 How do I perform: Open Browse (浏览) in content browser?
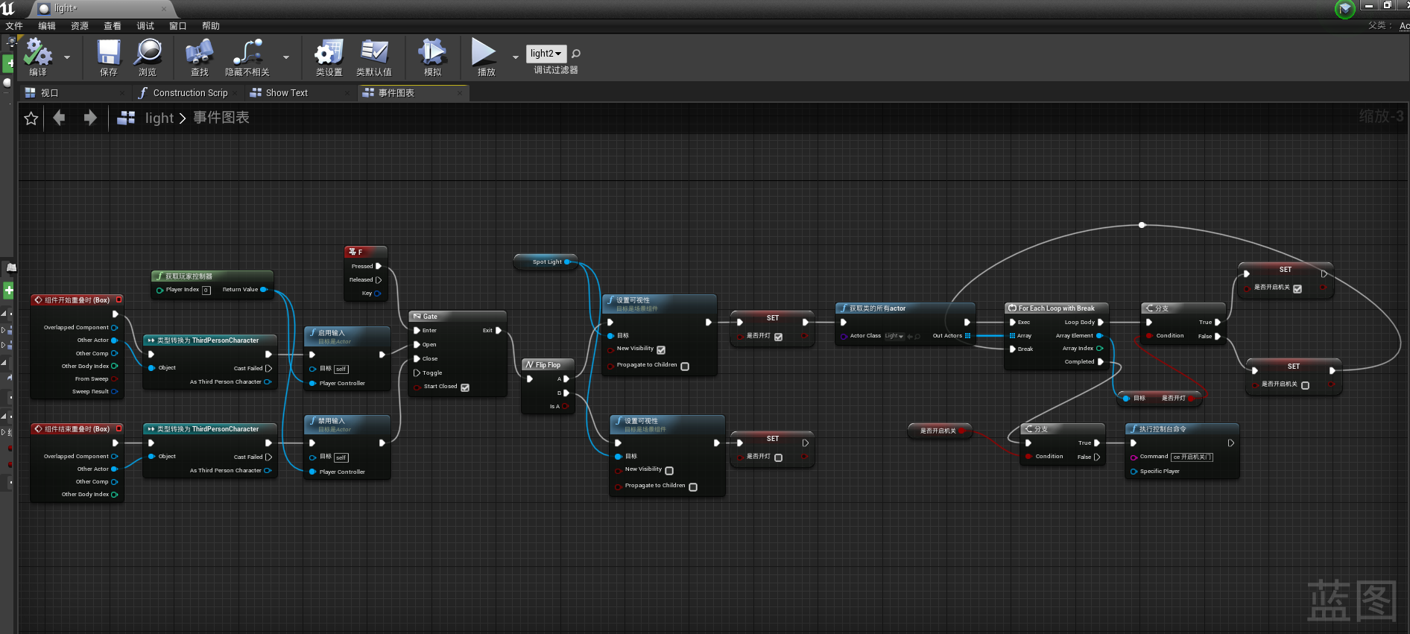(148, 53)
